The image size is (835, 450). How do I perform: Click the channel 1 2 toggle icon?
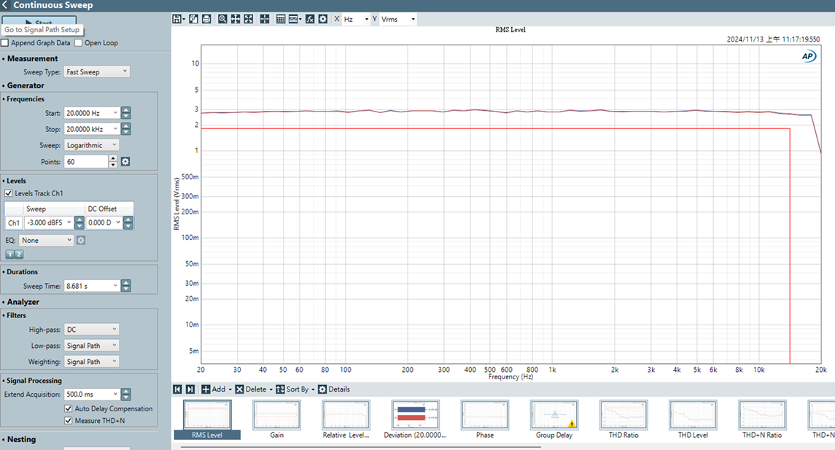tap(15, 255)
